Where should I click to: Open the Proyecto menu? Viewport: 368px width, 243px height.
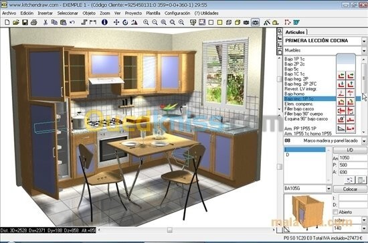pyautogui.click(x=133, y=13)
